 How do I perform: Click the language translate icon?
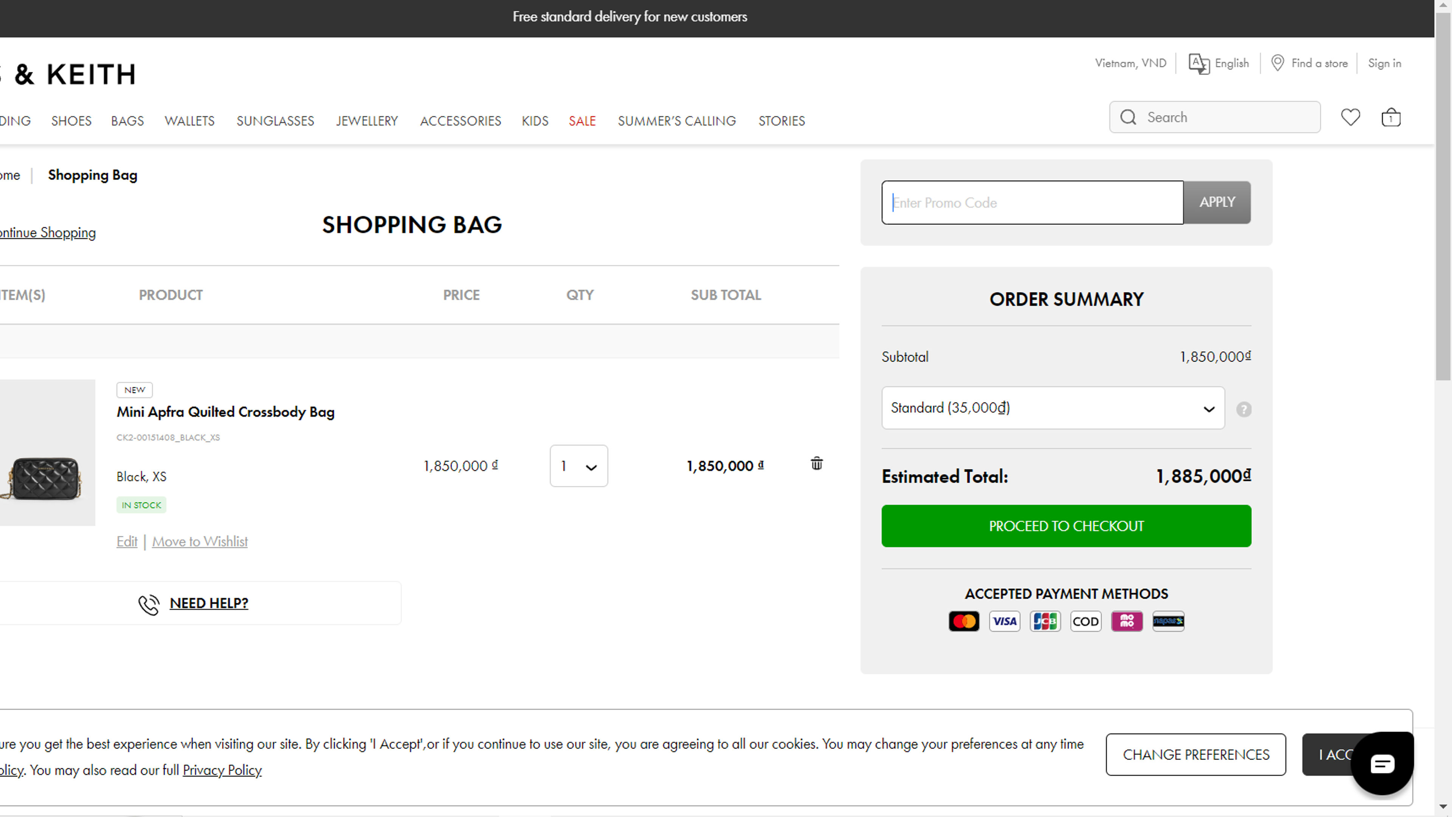pos(1199,63)
